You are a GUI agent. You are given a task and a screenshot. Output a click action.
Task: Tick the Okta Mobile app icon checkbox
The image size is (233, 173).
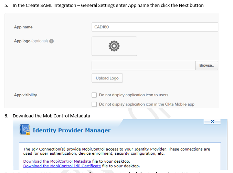pos(94,104)
